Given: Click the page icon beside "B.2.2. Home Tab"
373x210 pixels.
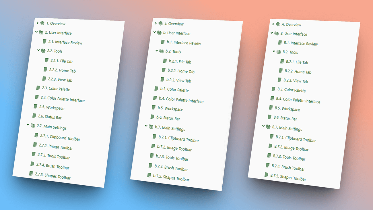Looking at the screenshot, I should 281,71.
